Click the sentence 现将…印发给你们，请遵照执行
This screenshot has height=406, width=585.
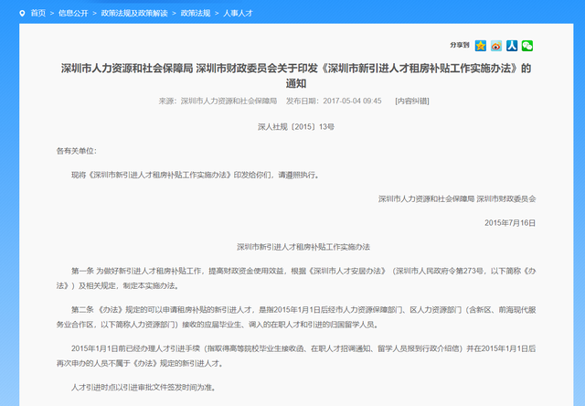click(196, 175)
